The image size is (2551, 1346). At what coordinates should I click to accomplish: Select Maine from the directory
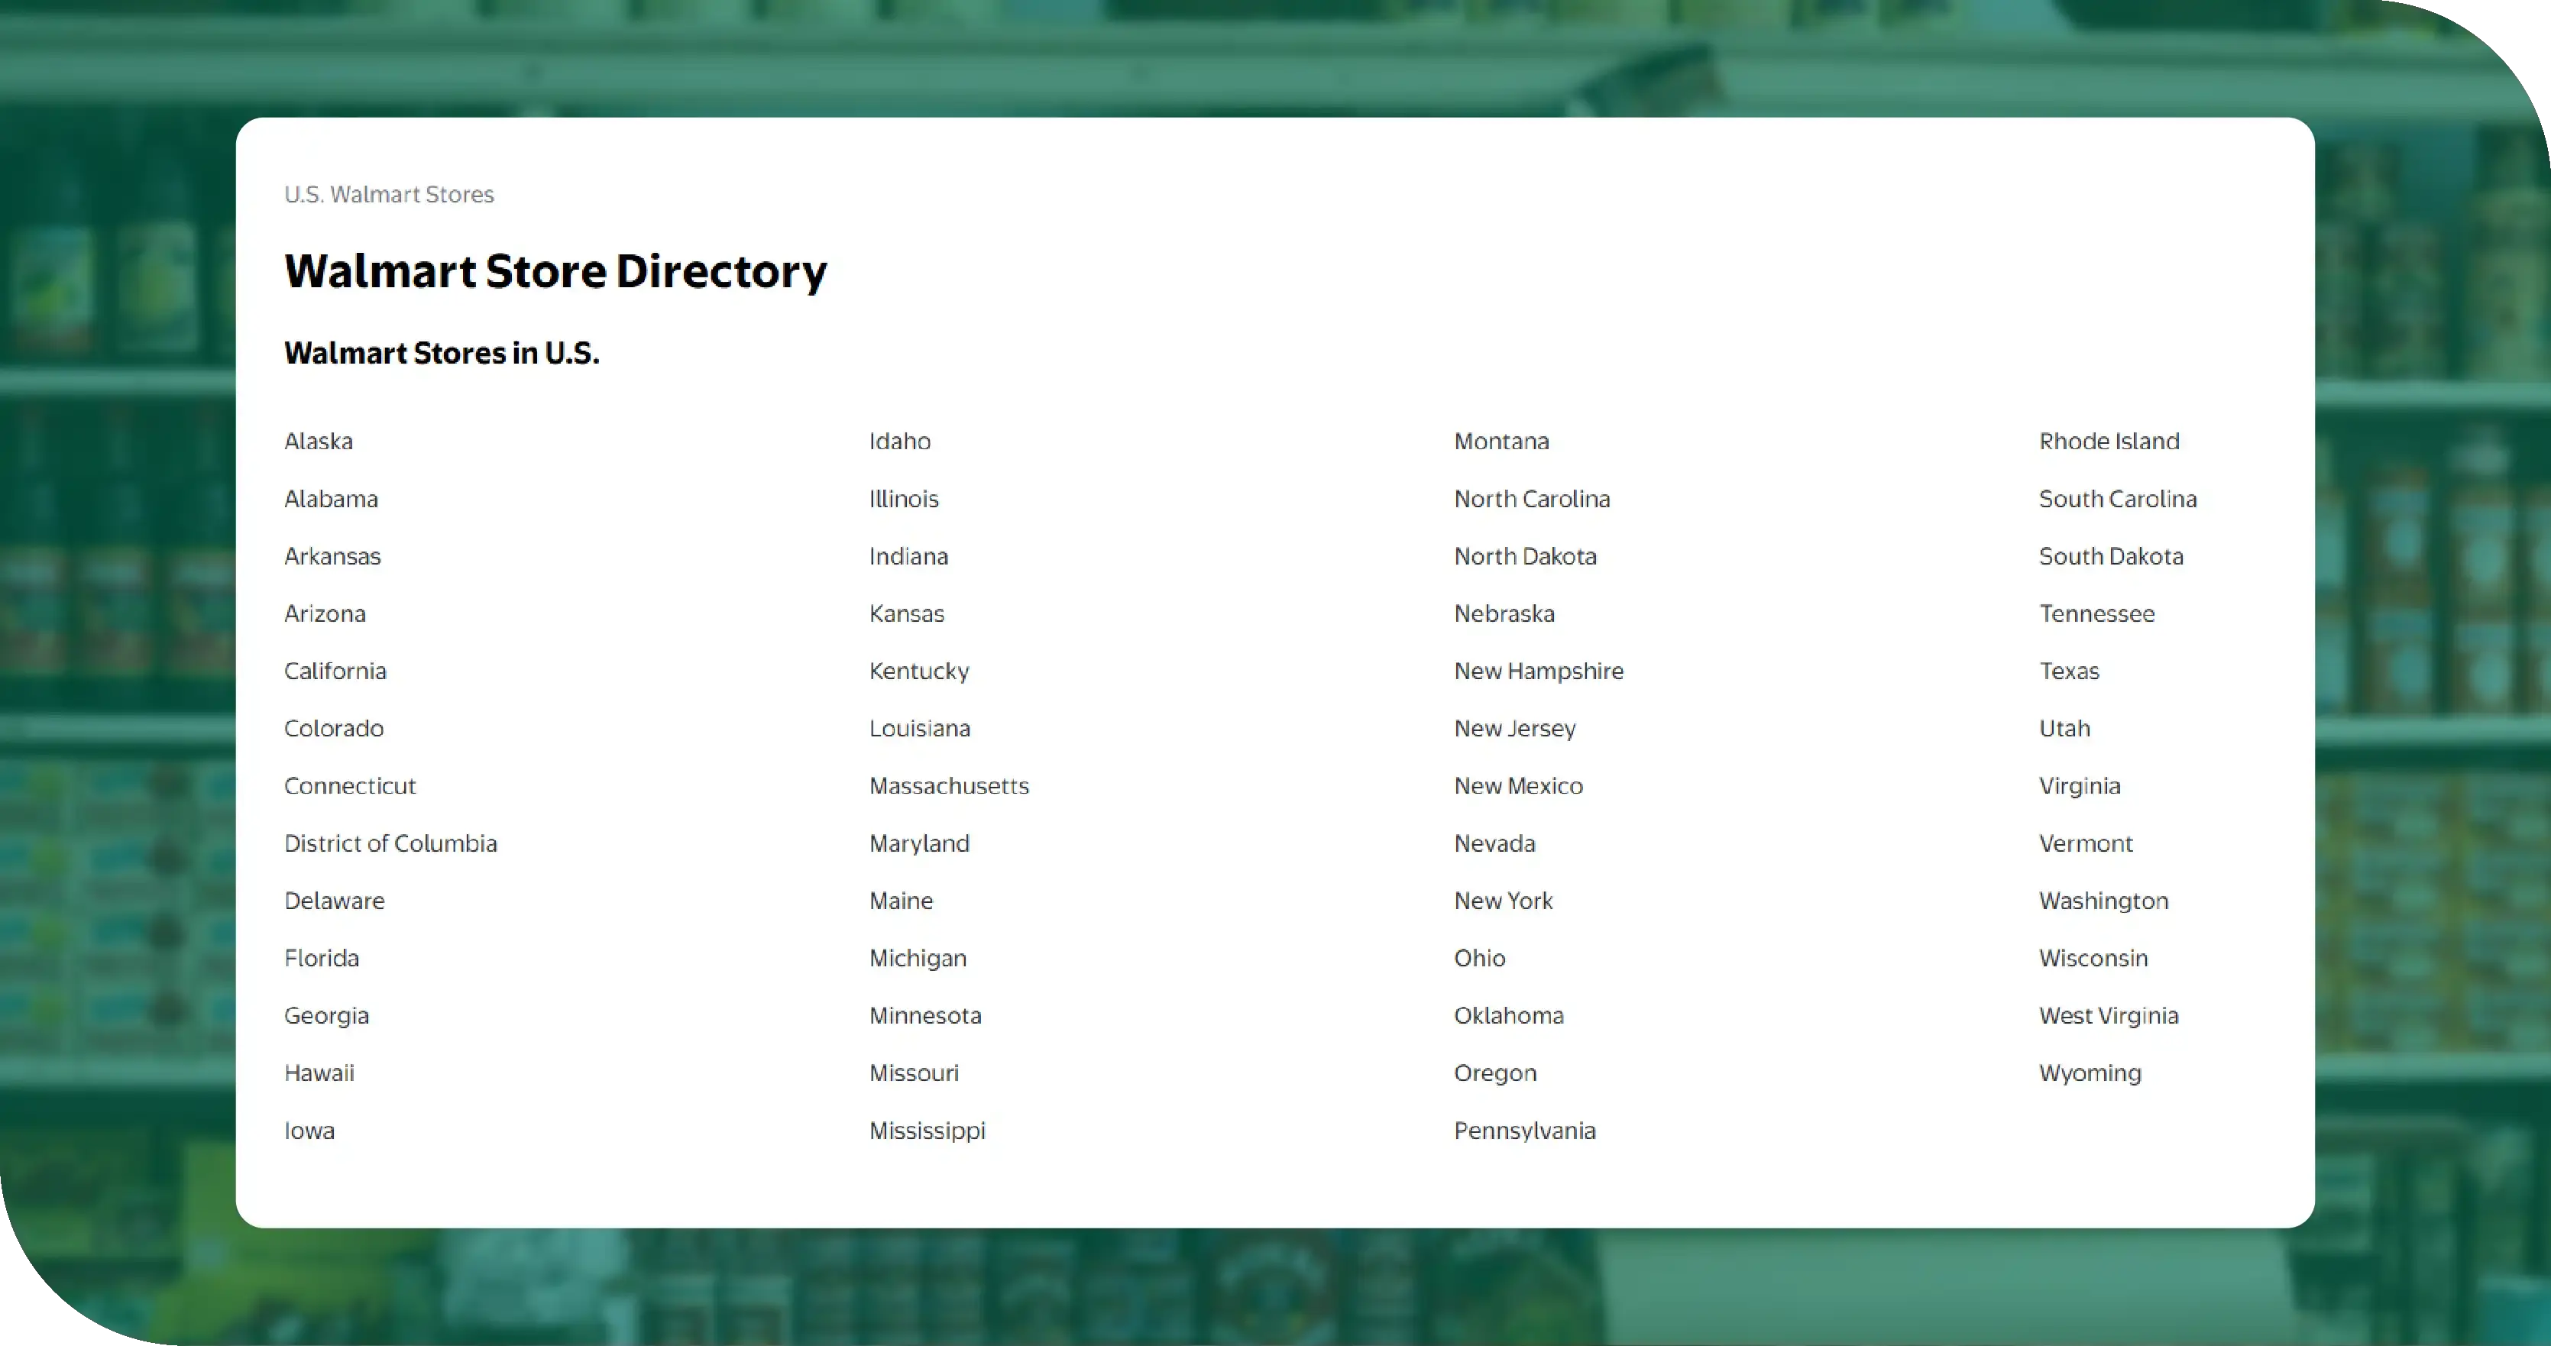click(902, 901)
